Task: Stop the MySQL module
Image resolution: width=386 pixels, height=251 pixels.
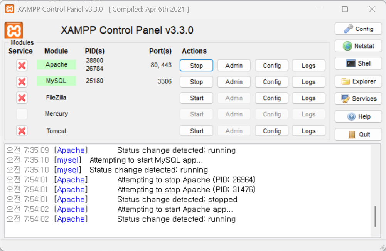Action: pyautogui.click(x=196, y=82)
